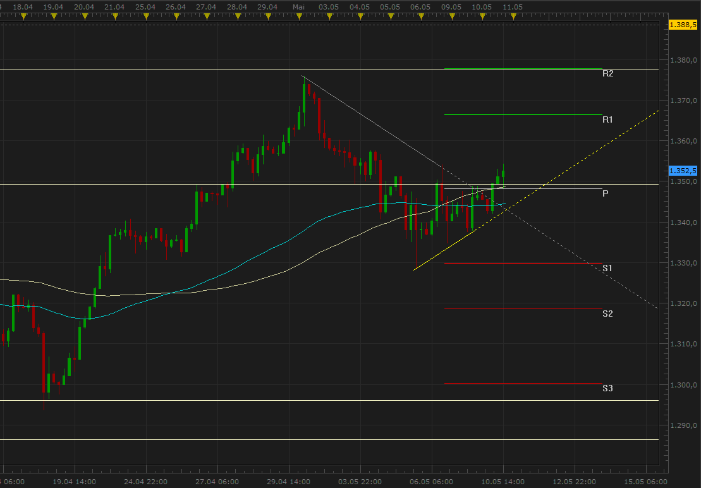
Task: Select the triangle marker beneath 09.05
Action: point(451,16)
